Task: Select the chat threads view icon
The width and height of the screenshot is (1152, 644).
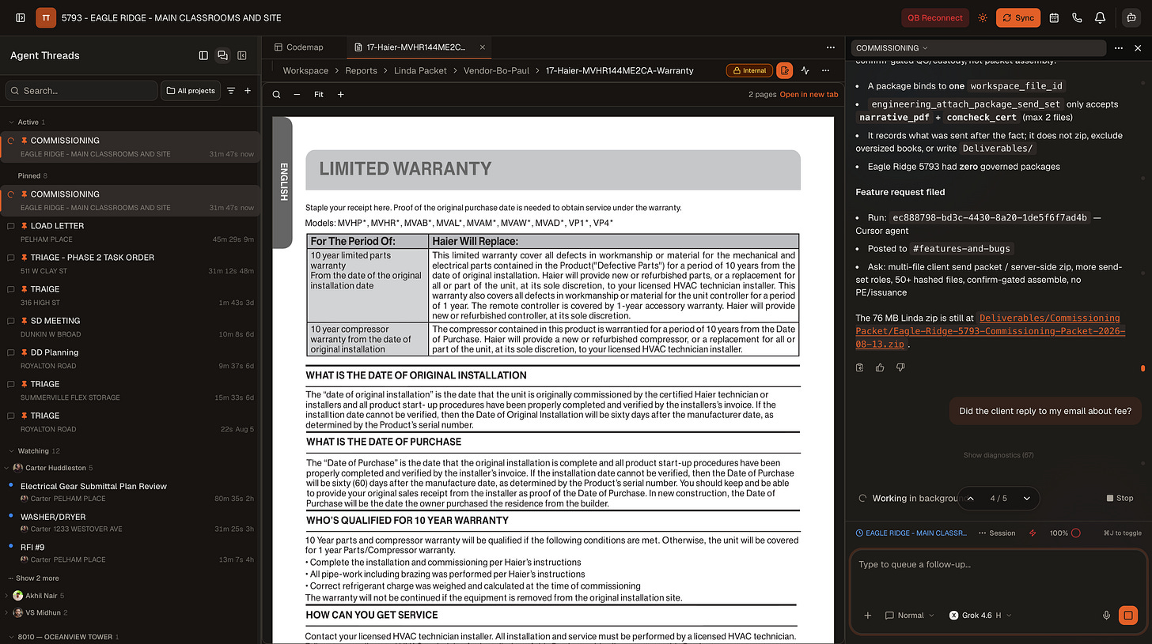Action: coord(222,55)
